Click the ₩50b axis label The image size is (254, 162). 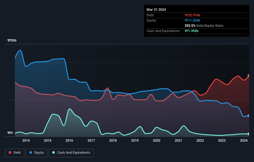[12, 40]
